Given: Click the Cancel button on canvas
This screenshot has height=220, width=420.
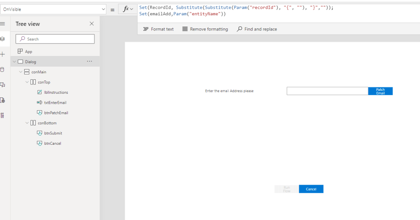Looking at the screenshot, I should (x=311, y=189).
